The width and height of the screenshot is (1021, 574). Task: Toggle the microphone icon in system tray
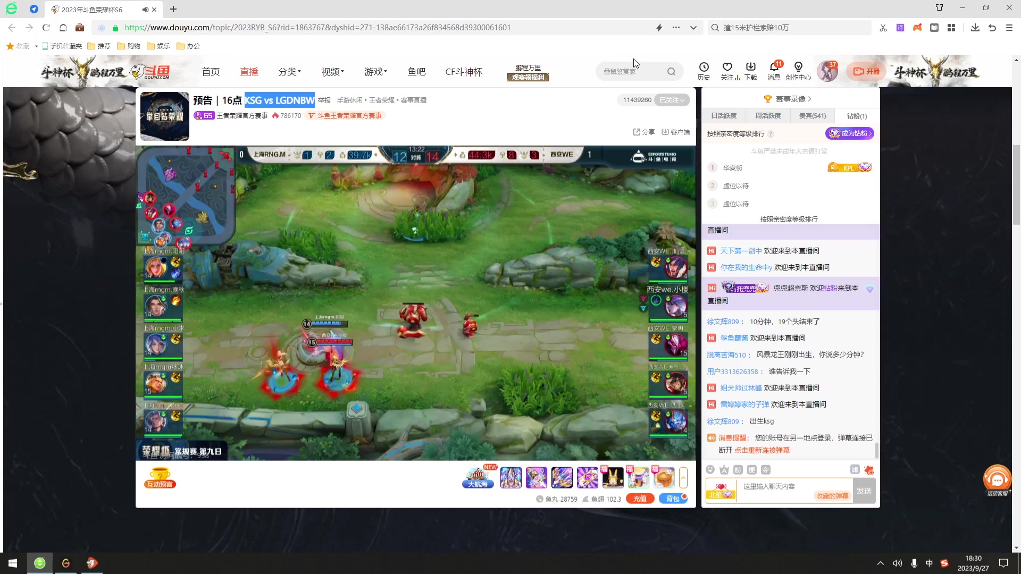pos(914,563)
